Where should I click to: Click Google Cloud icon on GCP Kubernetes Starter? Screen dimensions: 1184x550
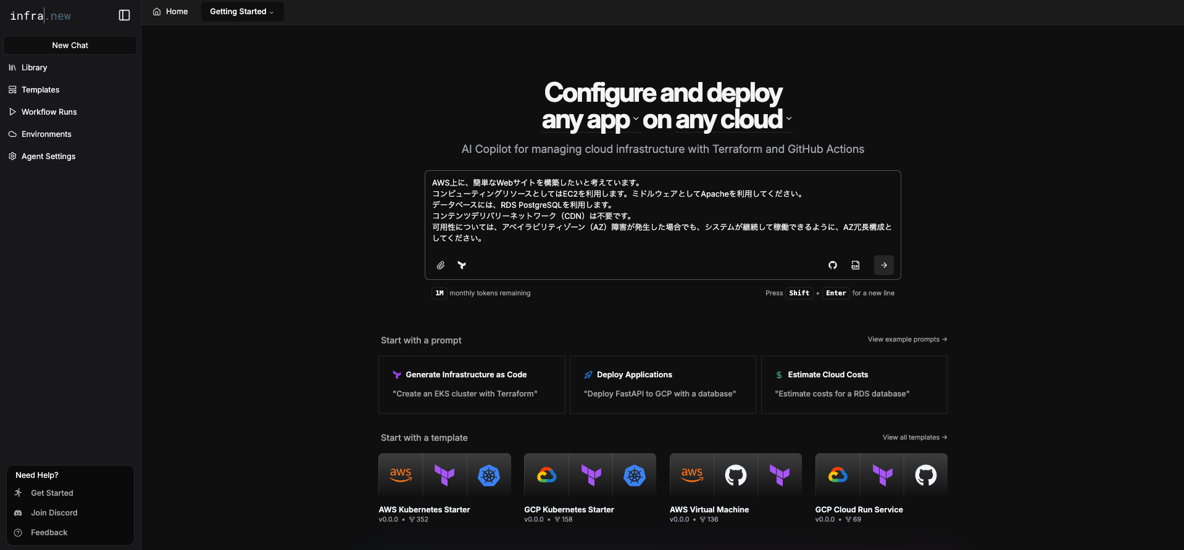click(546, 475)
